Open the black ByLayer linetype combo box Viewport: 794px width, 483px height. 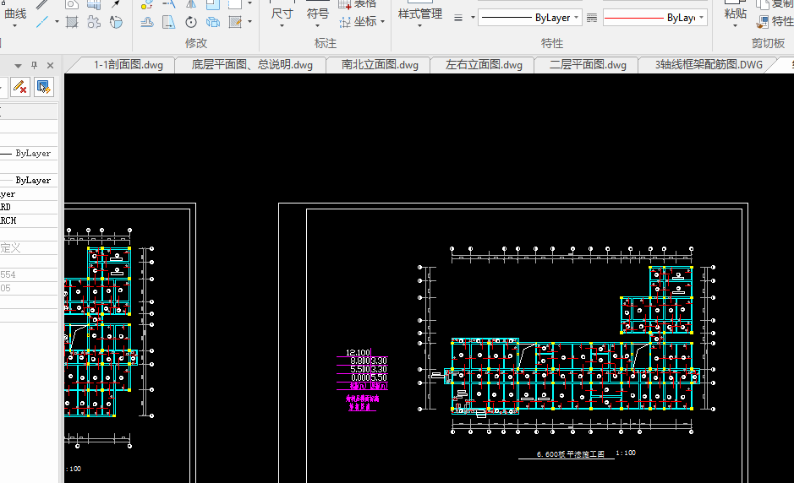coord(529,18)
